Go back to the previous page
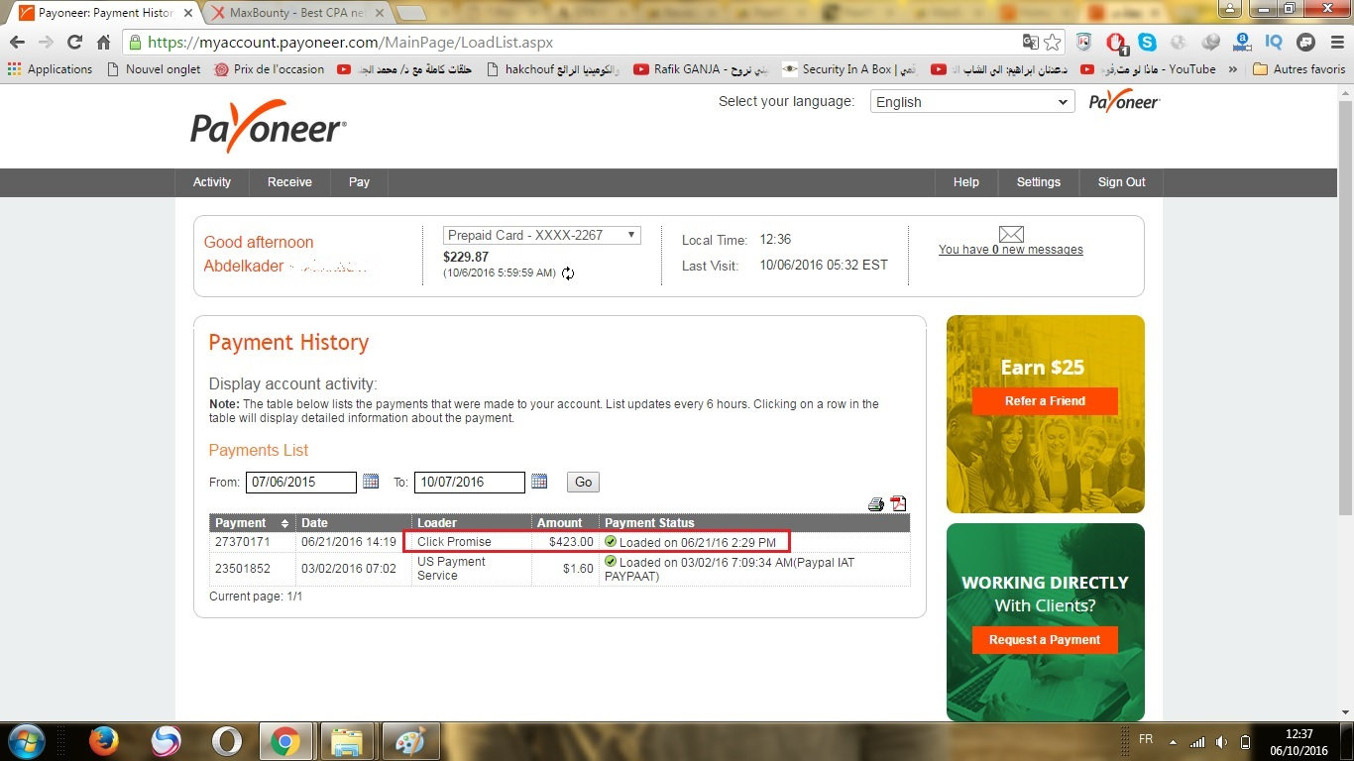1354x761 pixels. pyautogui.click(x=17, y=43)
